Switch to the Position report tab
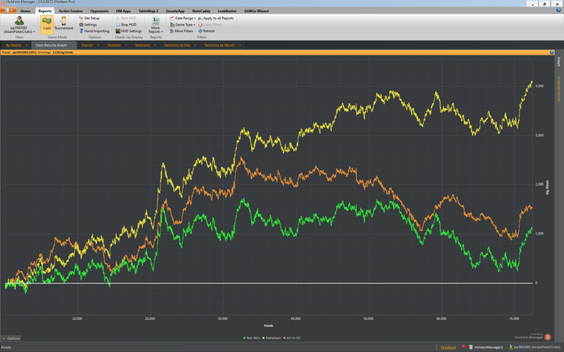Screen dimensions: 564x352 coord(114,45)
